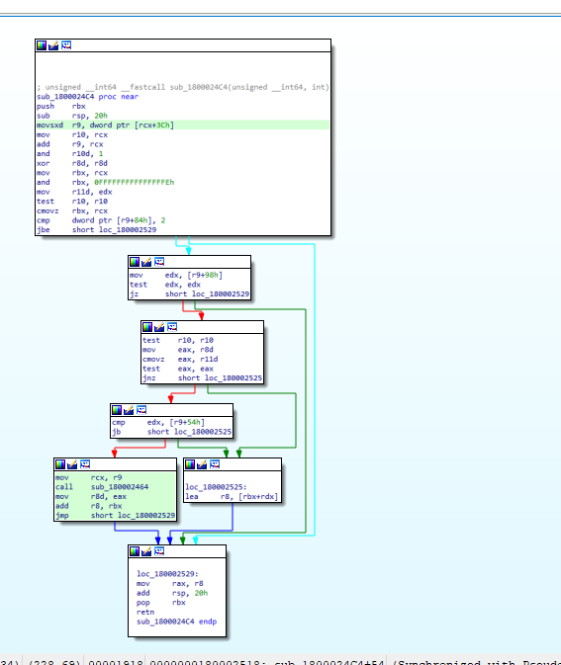Click the sub_180002464 call target
Viewport: 561px width, 665px height.
(x=120, y=487)
